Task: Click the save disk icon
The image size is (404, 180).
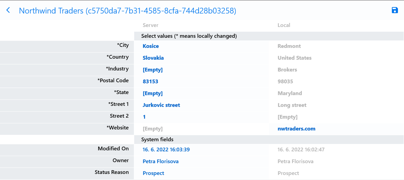Action: [395, 10]
